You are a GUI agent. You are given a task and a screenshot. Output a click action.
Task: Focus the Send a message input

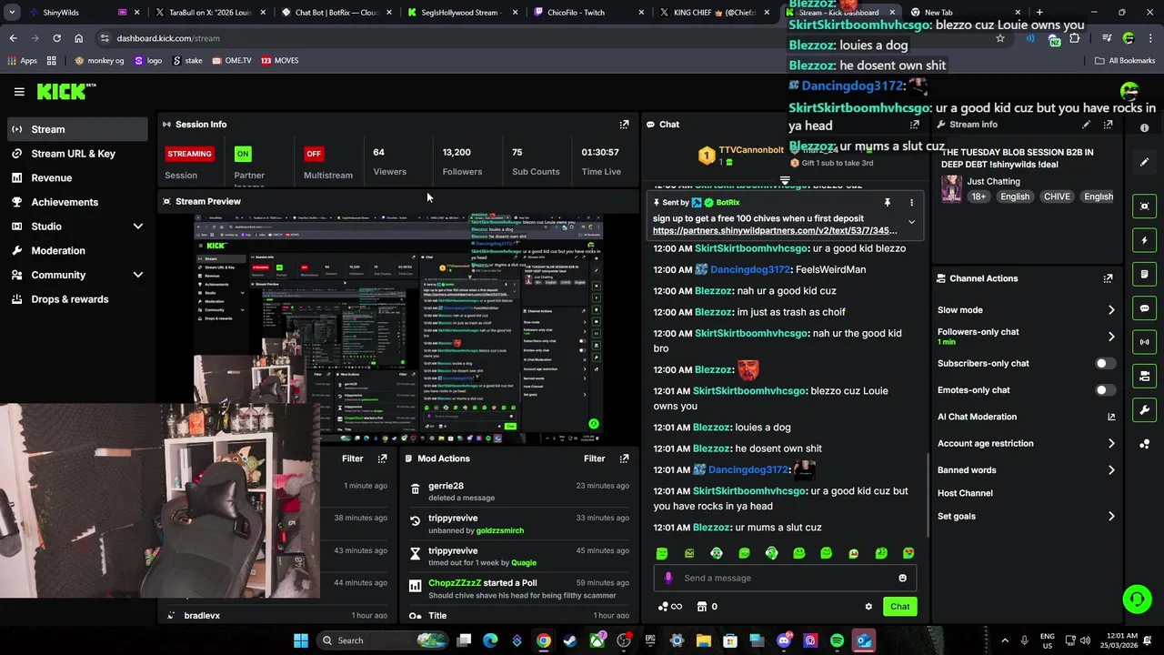(x=787, y=579)
